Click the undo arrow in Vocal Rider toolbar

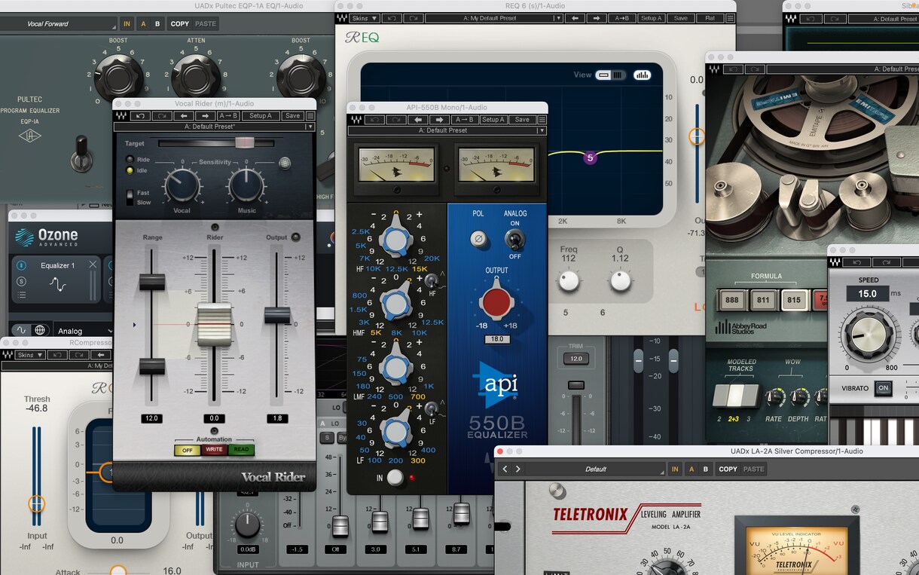coord(140,116)
